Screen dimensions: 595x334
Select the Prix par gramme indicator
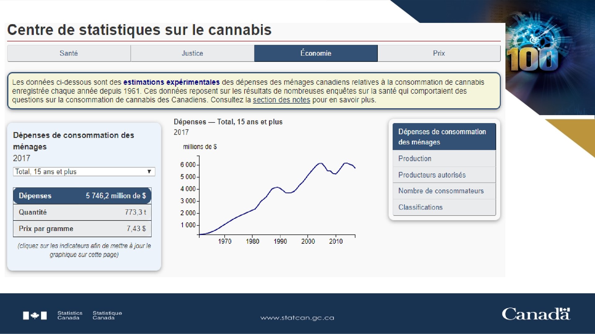[82, 229]
